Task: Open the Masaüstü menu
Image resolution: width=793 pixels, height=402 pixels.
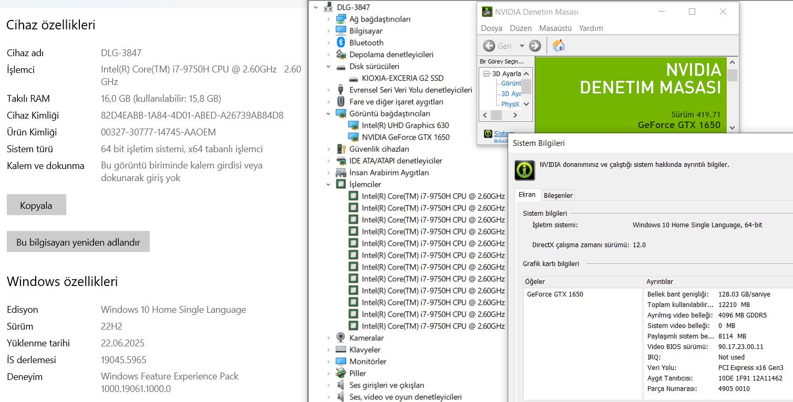Action: [555, 28]
